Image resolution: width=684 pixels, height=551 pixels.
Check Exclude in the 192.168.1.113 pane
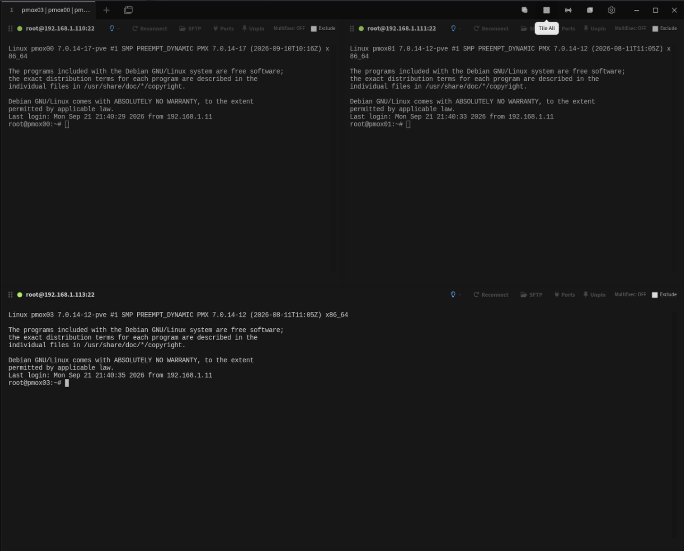pos(655,294)
